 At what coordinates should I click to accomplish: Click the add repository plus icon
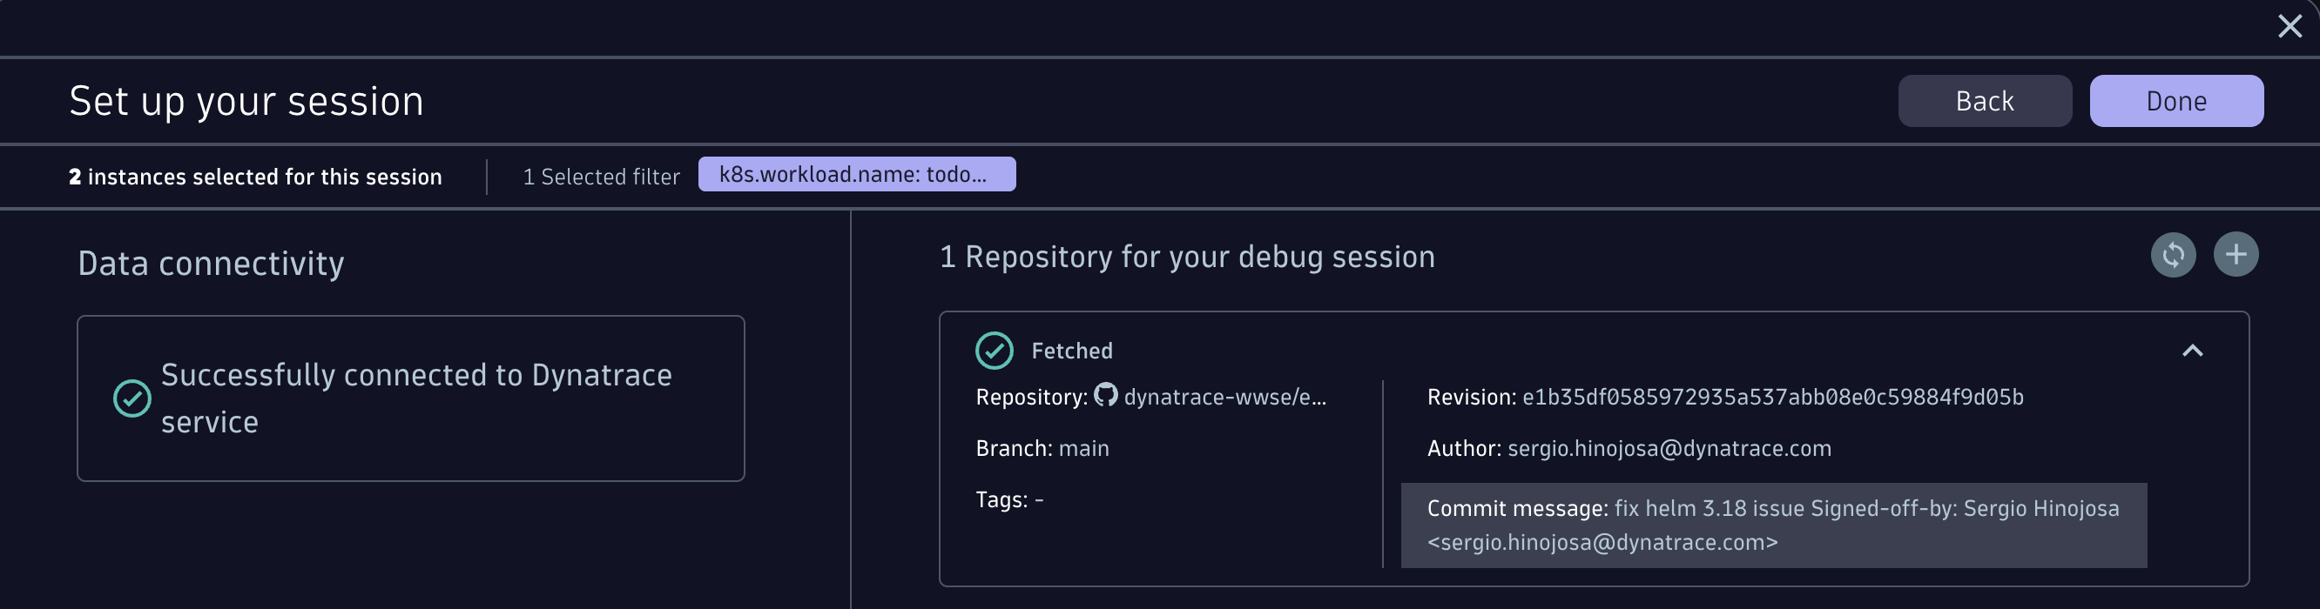tap(2236, 255)
